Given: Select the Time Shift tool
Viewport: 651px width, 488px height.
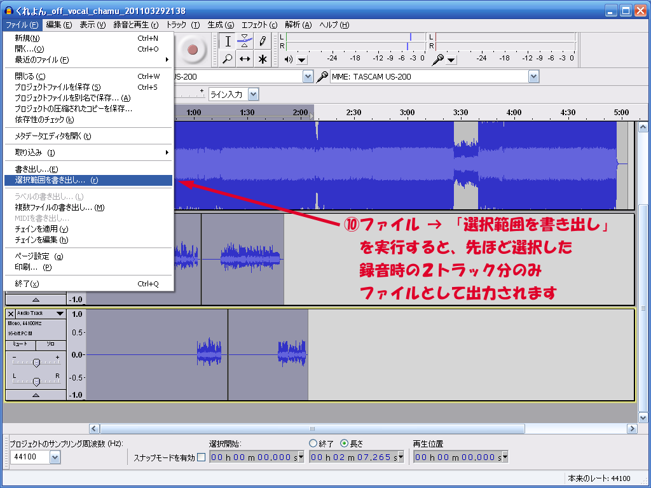Looking at the screenshot, I should tap(245, 59).
